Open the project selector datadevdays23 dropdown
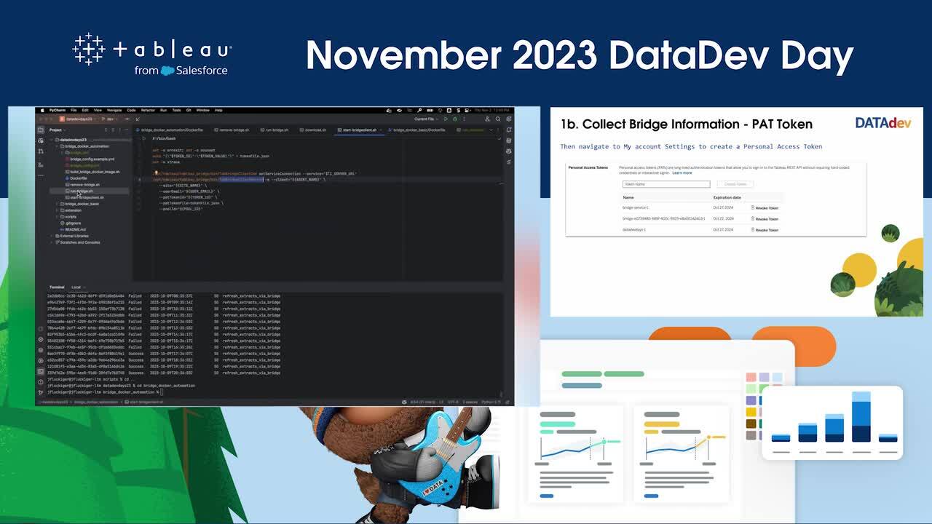Image resolution: width=932 pixels, height=524 pixels. point(79,119)
